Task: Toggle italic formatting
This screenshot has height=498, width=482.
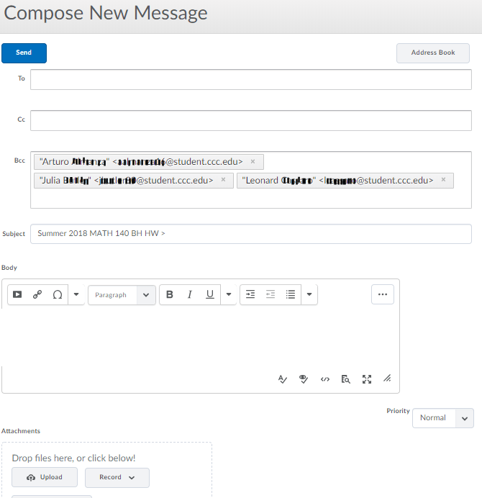Action: click(x=189, y=294)
